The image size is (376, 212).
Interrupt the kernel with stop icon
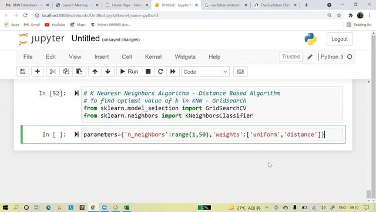[x=148, y=72]
